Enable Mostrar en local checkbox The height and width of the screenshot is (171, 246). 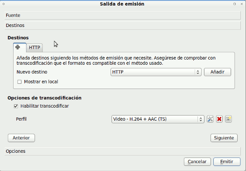(x=20, y=82)
